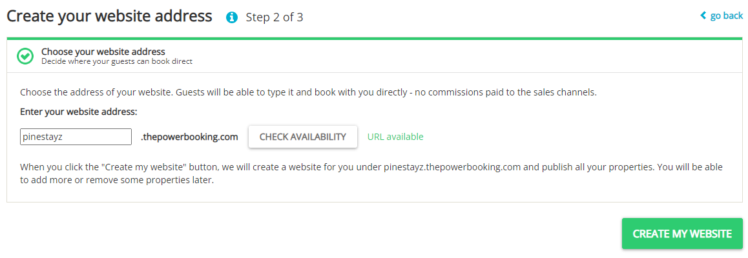Click the green progress bar under the title
The image size is (748, 258).
coord(374,39)
